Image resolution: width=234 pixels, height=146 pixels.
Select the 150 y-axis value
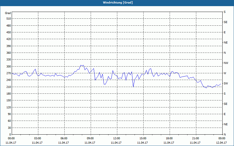pos(9,100)
